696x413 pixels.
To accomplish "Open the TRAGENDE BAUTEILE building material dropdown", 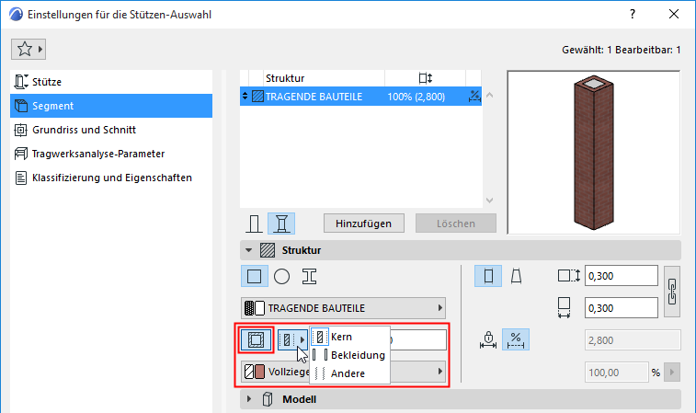I will pos(344,308).
